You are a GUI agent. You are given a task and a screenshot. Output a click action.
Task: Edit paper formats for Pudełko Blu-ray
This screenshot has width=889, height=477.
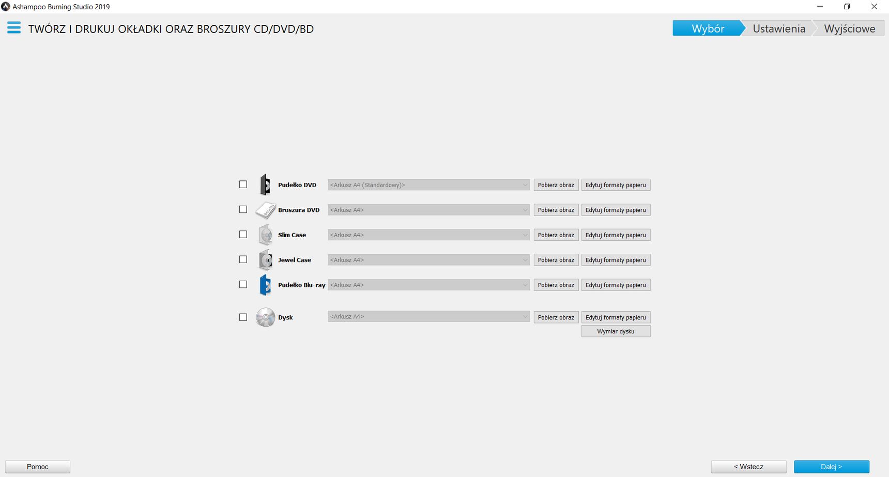tap(616, 285)
